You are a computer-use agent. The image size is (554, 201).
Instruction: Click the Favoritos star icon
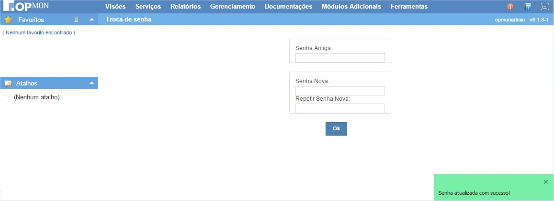point(8,20)
